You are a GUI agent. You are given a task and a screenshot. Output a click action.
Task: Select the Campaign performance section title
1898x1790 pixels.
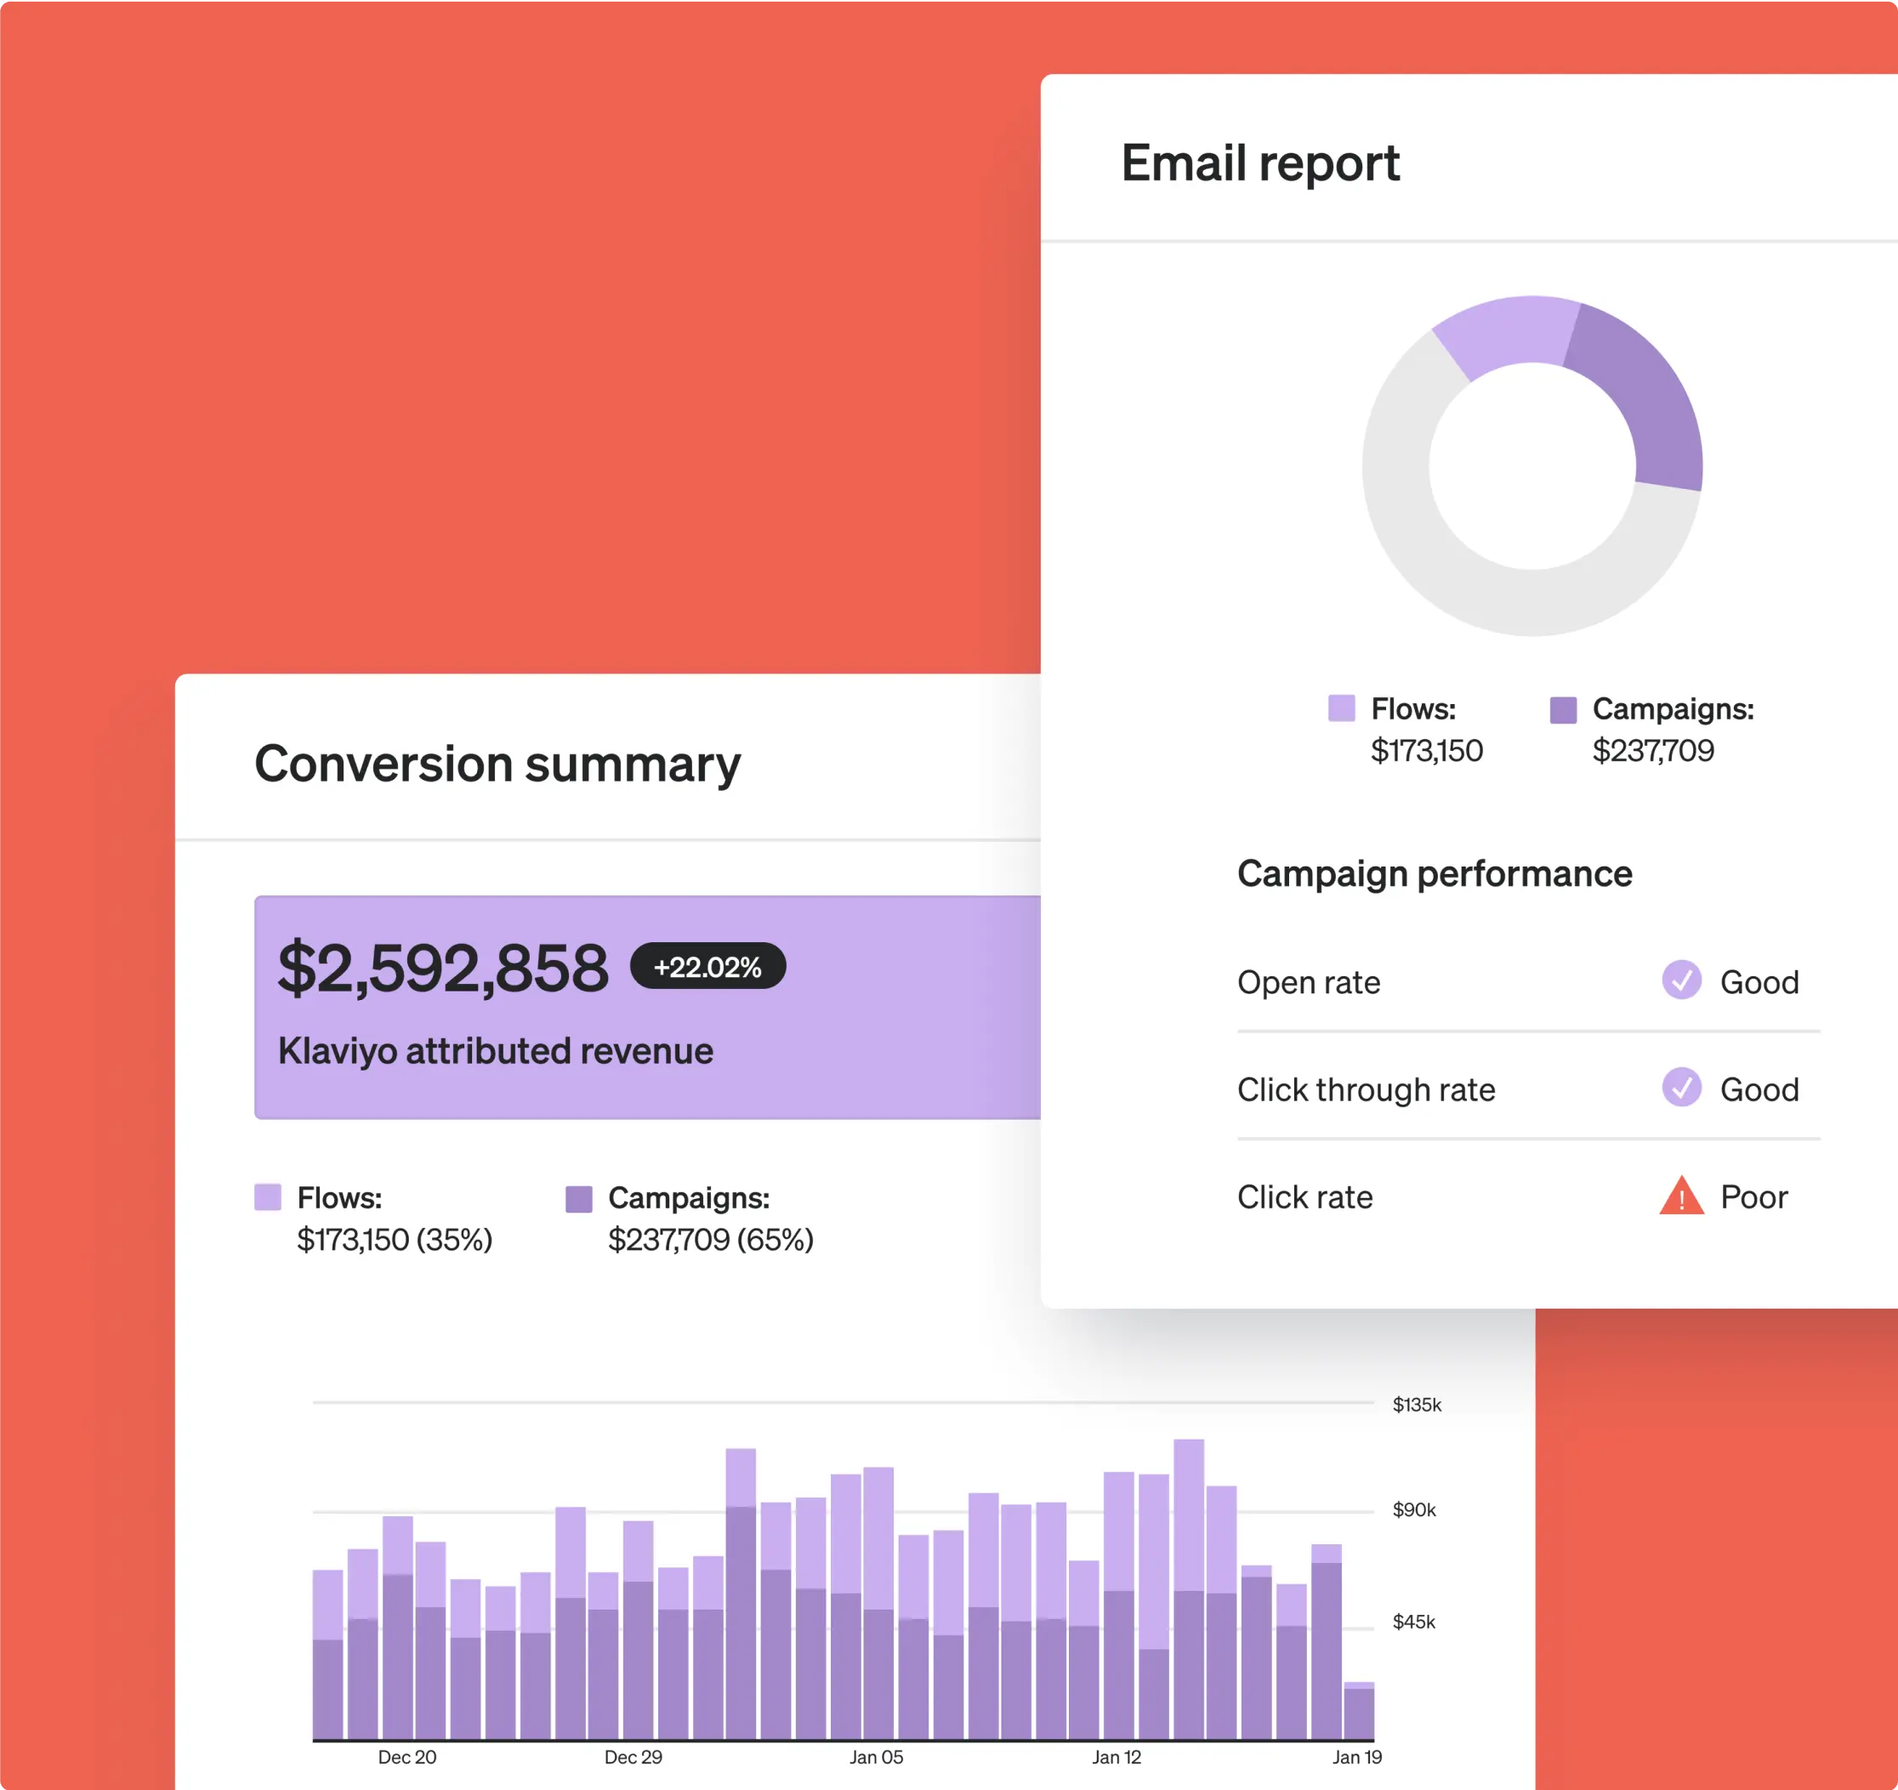[x=1434, y=873]
